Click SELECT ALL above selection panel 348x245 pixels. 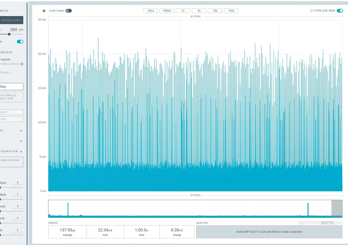point(327,223)
